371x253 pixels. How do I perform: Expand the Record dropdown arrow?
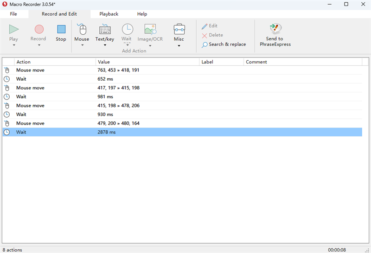tap(38, 45)
